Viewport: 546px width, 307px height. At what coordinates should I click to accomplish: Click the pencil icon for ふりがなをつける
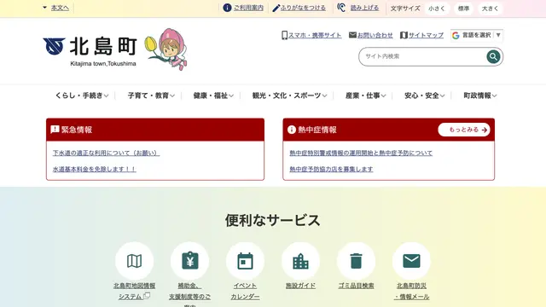tap(276, 8)
